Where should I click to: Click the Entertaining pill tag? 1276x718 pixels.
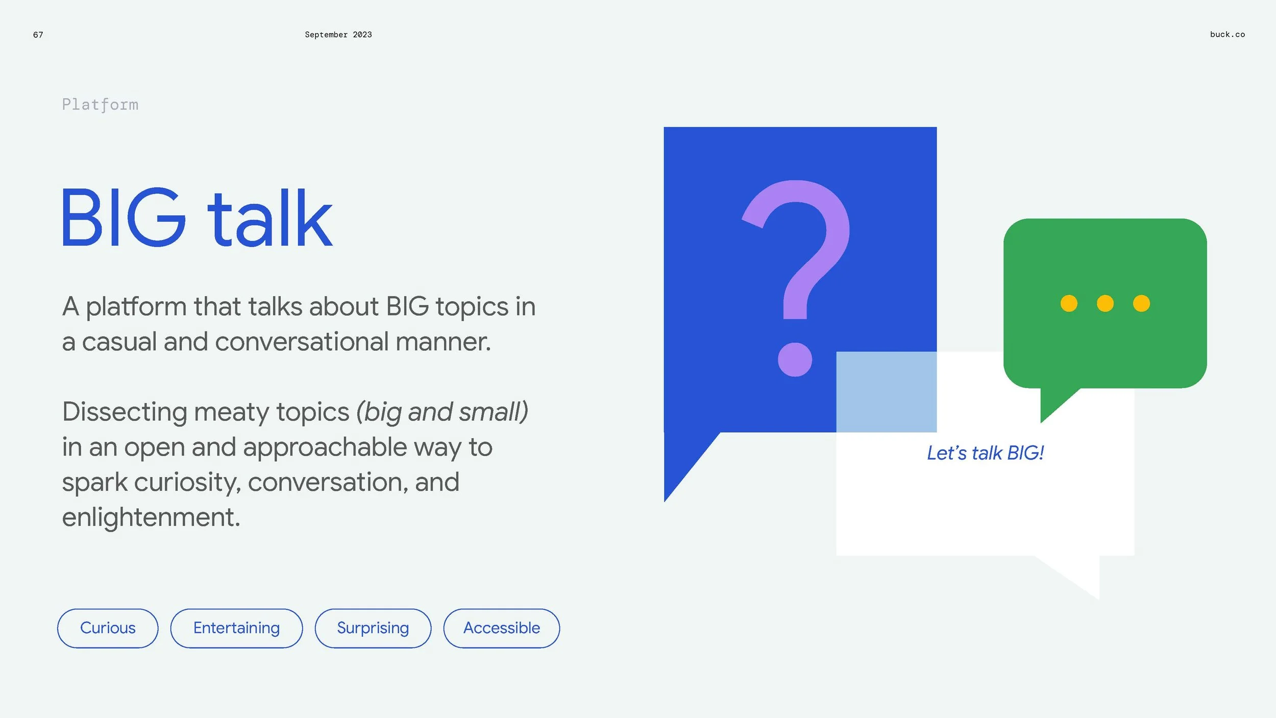pyautogui.click(x=236, y=628)
